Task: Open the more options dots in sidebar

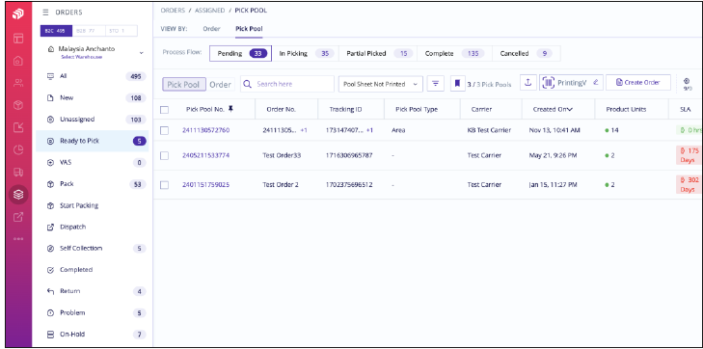Action: point(18,238)
